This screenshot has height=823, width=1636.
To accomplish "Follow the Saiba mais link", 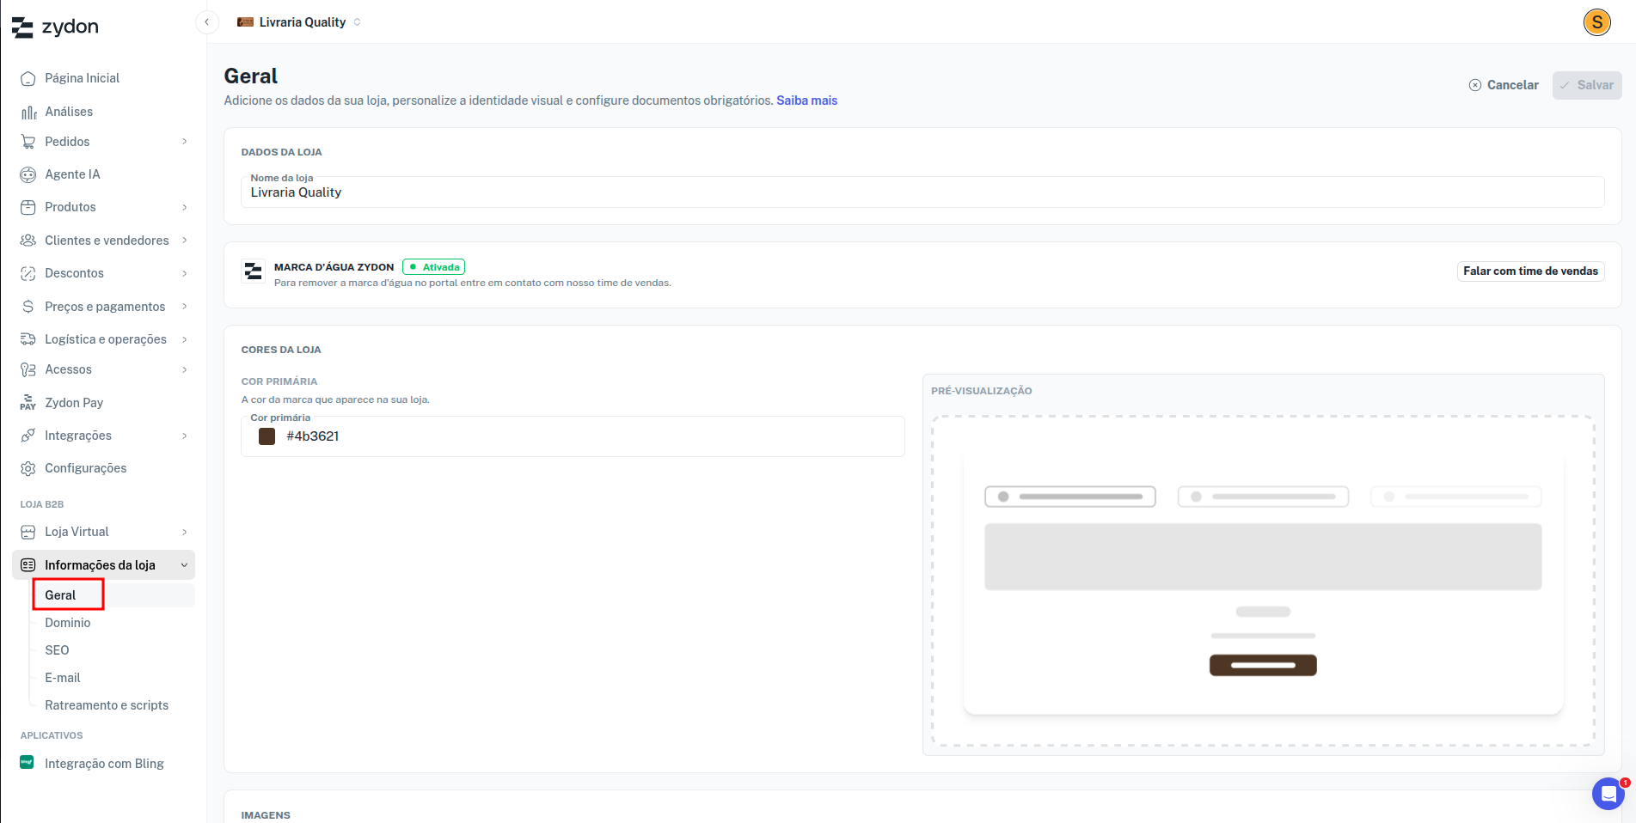I will tap(806, 101).
